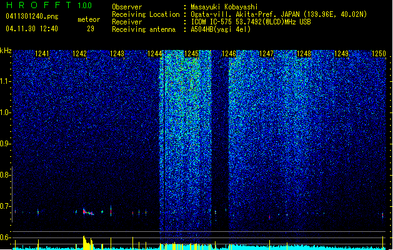The width and height of the screenshot is (393, 250).
Task: Click the 1248 time marker
Action: [x=304, y=54]
